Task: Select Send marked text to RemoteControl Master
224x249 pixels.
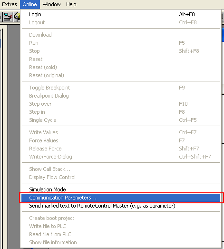Action: [121, 206]
